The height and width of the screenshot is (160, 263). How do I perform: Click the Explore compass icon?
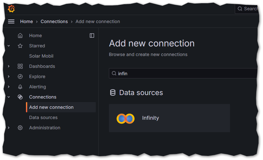coord(20,76)
